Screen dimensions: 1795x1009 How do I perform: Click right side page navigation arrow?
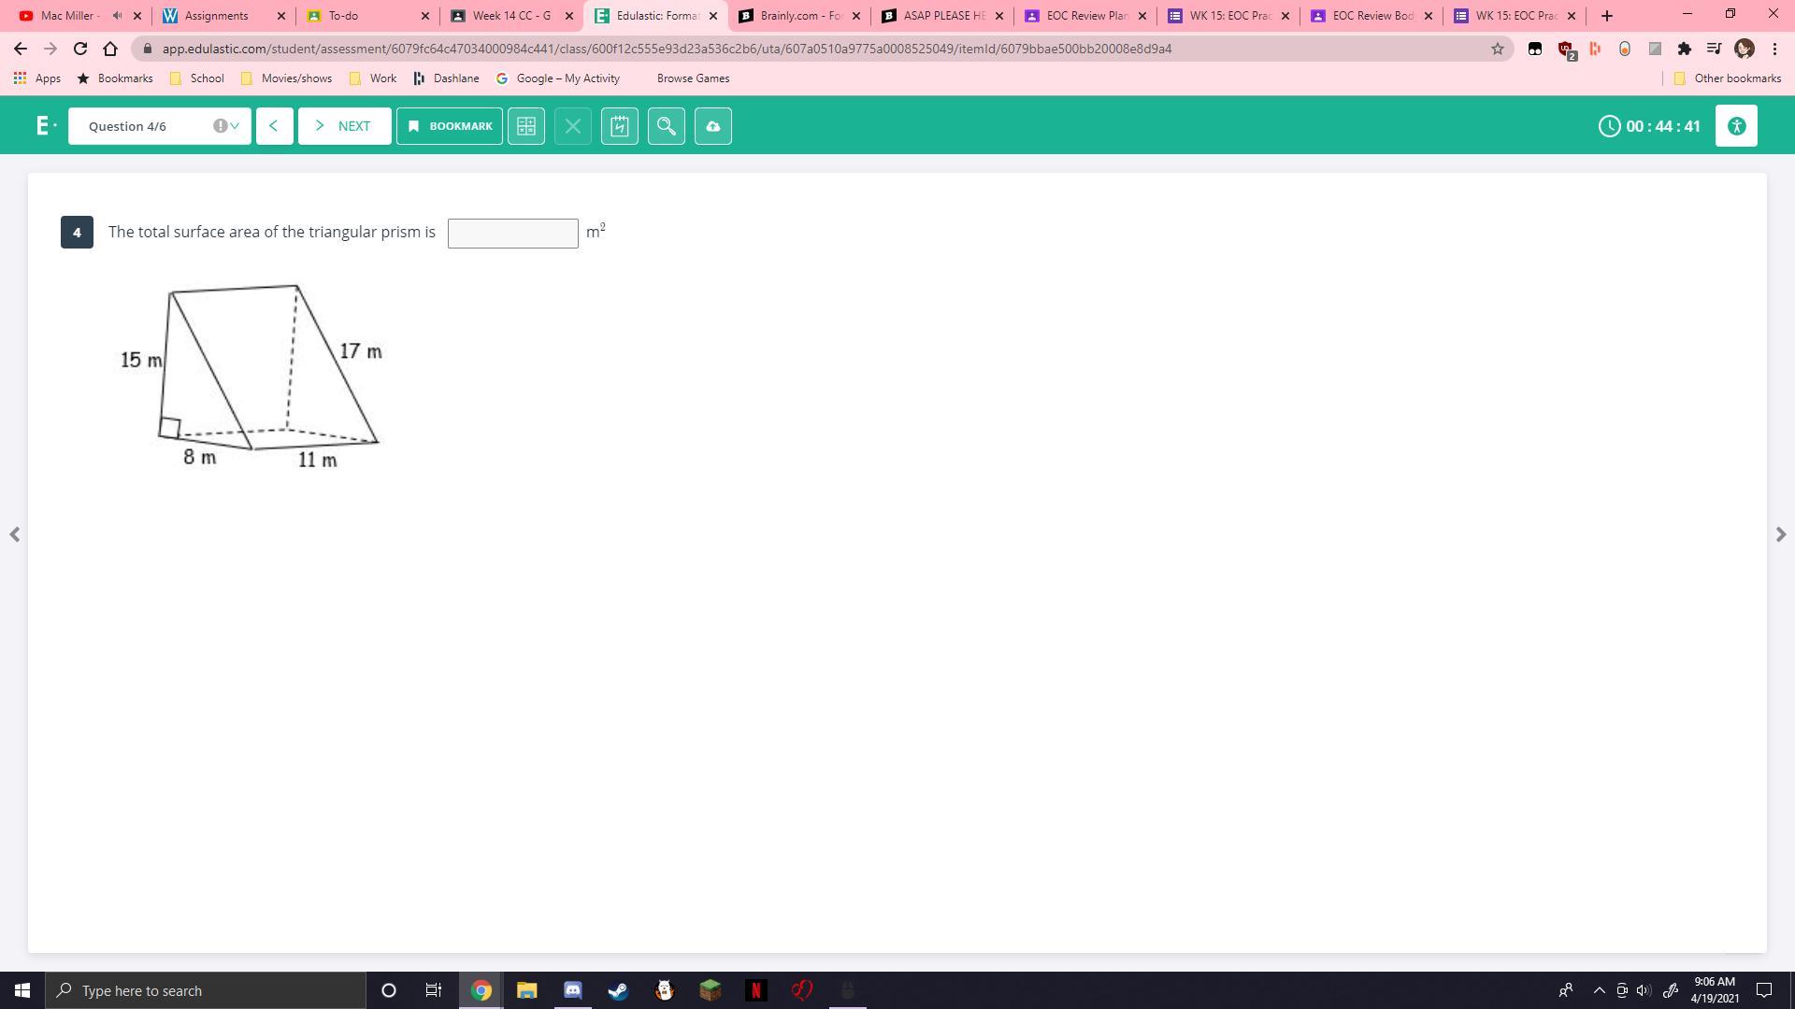pos(1780,534)
